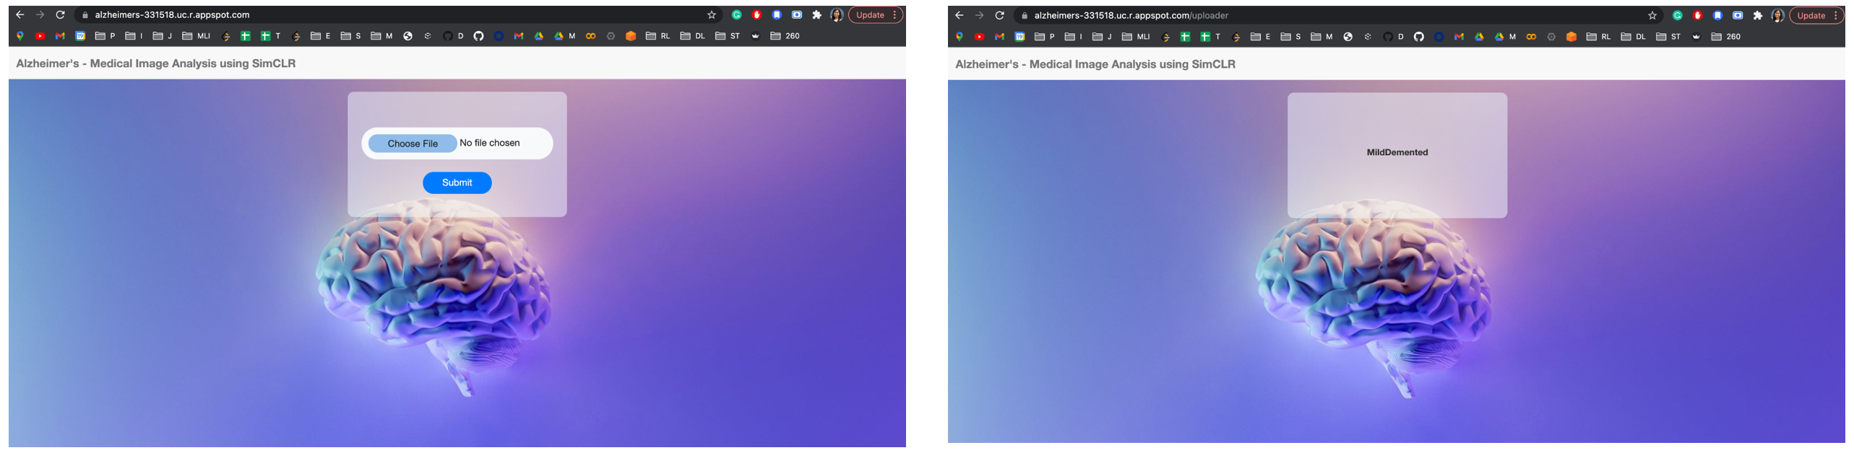The height and width of the screenshot is (453, 1854).
Task: Open the GitHub bookmark labeled D in the left window
Action: (x=454, y=36)
